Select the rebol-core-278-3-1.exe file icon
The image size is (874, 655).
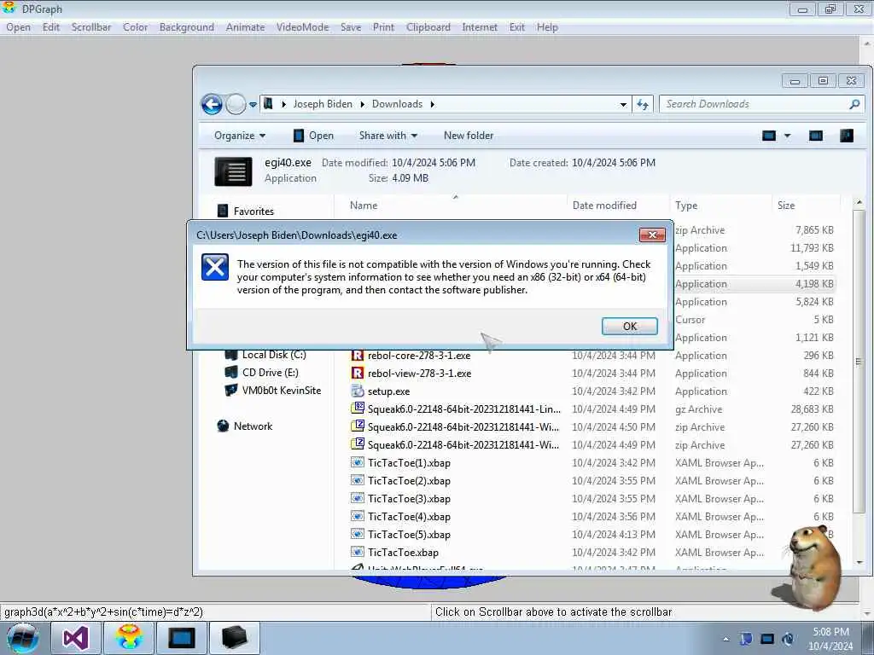358,356
